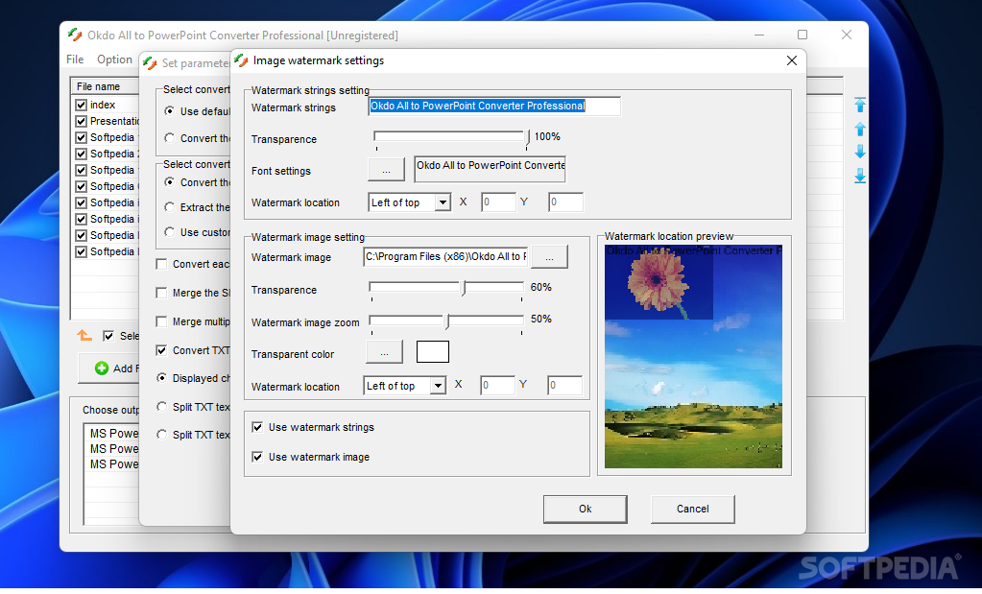Click the Set parameter dialog icon
This screenshot has height=594, width=982.
(150, 62)
